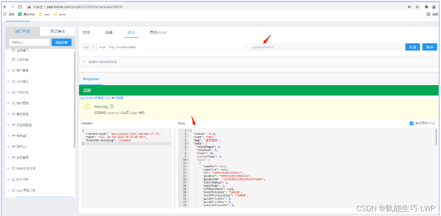Select the 全部接口 tree item
The width and height of the screenshot is (441, 216).
(23, 51)
